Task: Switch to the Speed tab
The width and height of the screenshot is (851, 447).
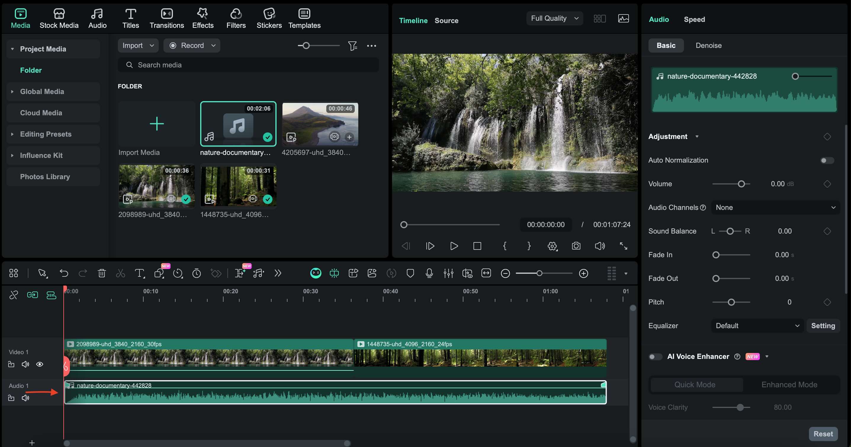Action: (x=694, y=20)
